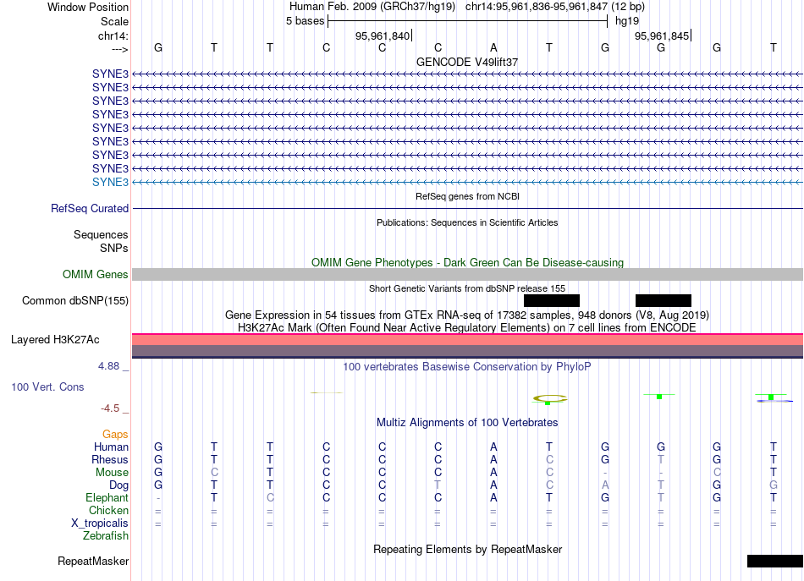Click the Window Position label
Viewport: 804px width, 581px height.
point(88,7)
